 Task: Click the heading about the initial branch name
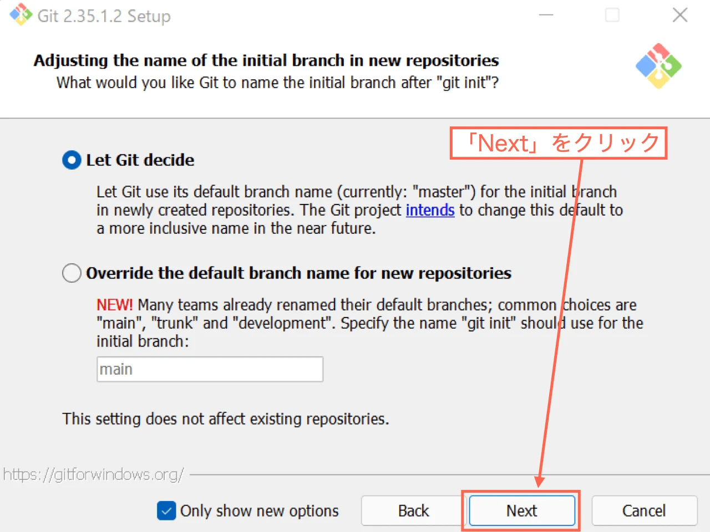[x=266, y=60]
